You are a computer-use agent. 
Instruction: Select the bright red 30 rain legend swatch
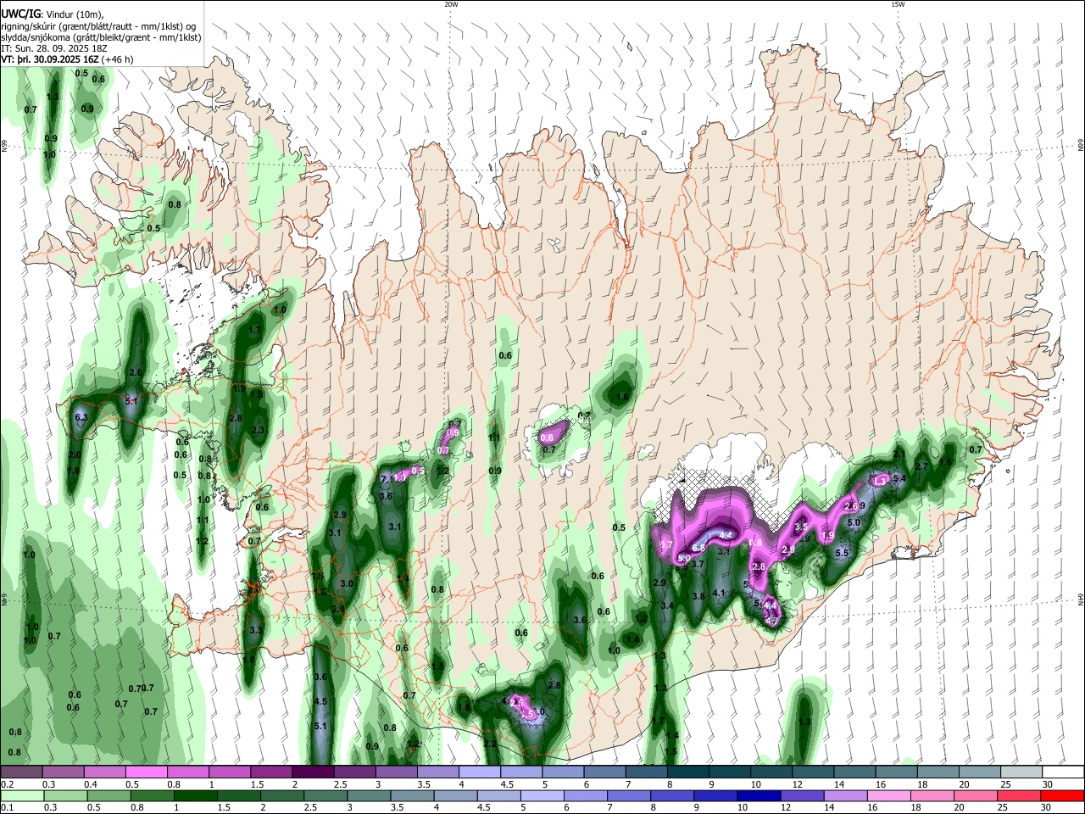(1063, 795)
